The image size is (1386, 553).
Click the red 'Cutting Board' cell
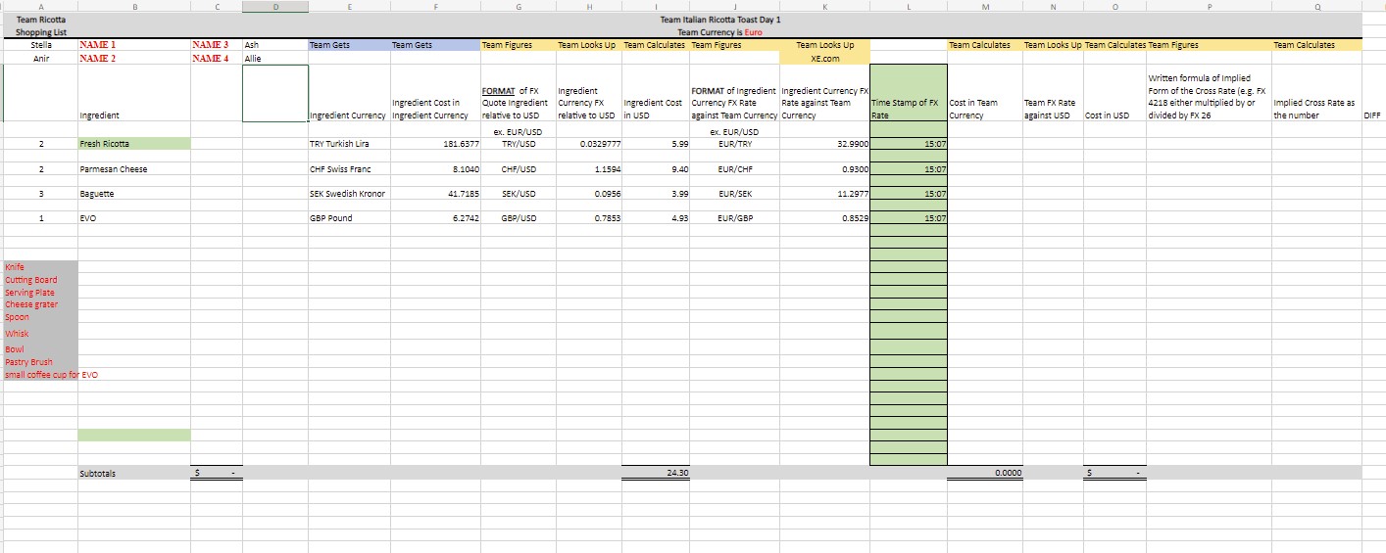click(x=41, y=280)
